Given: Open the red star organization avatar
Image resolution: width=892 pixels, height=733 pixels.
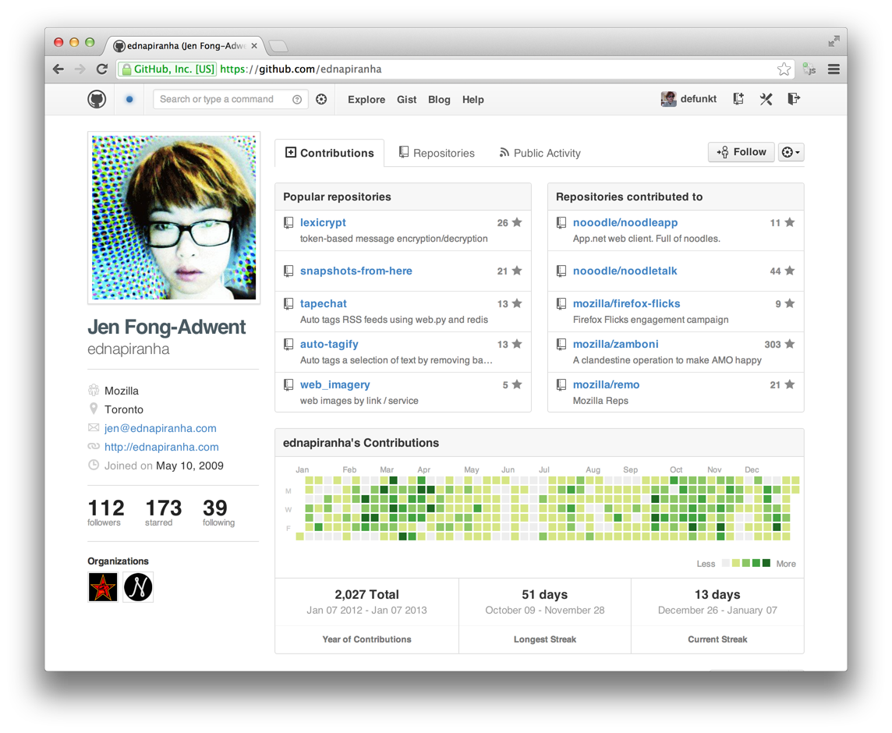Looking at the screenshot, I should pos(103,587).
